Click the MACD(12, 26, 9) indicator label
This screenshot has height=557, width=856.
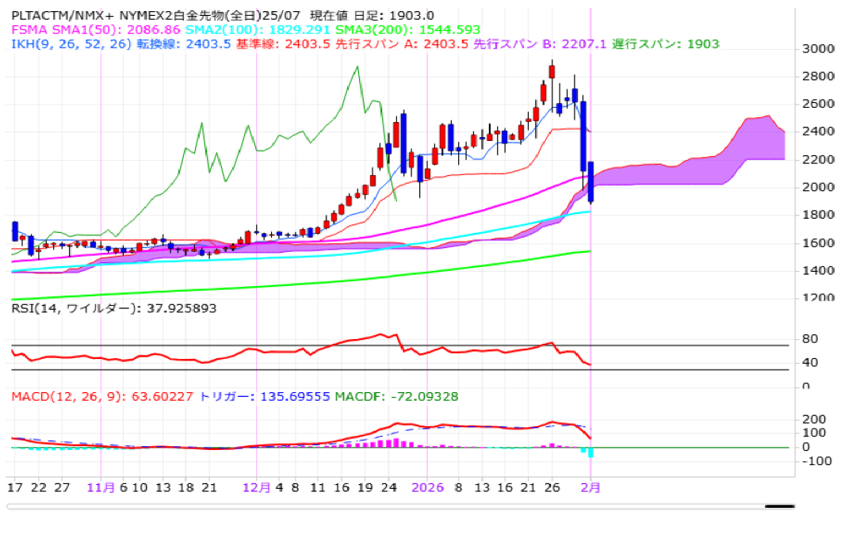click(x=103, y=396)
